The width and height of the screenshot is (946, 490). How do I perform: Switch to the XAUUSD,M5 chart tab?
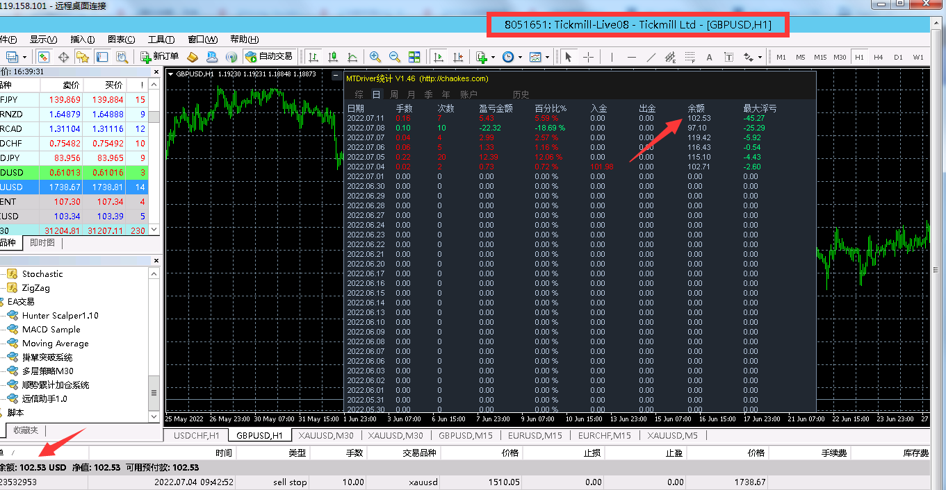pyautogui.click(x=673, y=435)
